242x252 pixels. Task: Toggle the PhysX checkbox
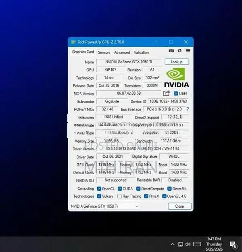(146, 196)
